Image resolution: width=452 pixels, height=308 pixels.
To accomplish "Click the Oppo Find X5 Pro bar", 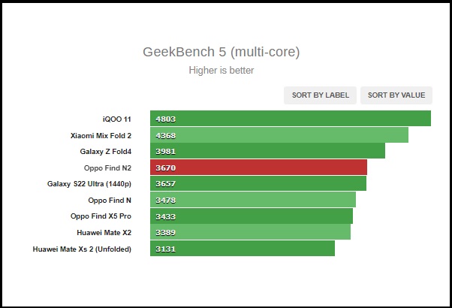I will click(251, 216).
